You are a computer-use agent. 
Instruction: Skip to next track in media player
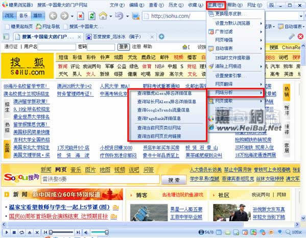(x=78, y=232)
